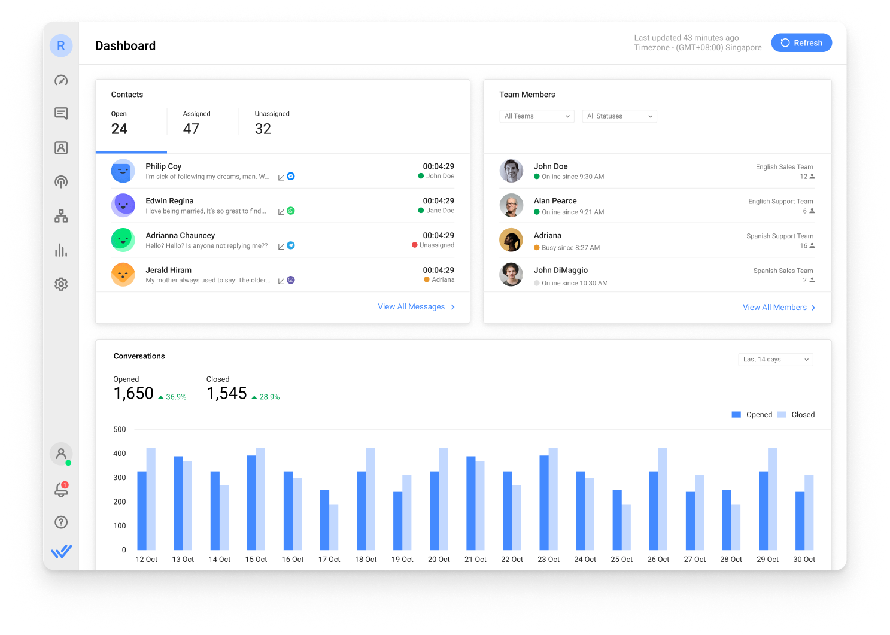Image resolution: width=890 pixels, height=635 pixels.
Task: Change the Last 14 days date range dropdown
Action: pyautogui.click(x=775, y=359)
